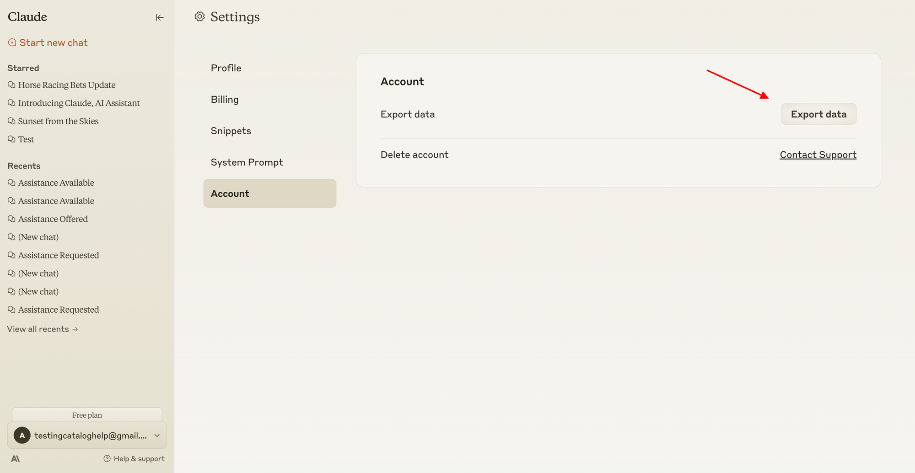Click the Export data button
Image resolution: width=915 pixels, height=473 pixels.
818,114
